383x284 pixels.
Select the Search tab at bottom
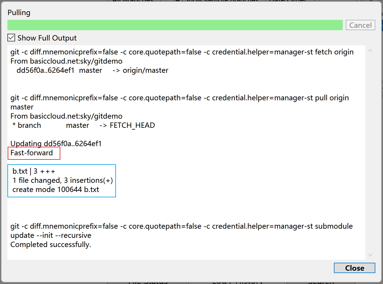tap(321, 282)
